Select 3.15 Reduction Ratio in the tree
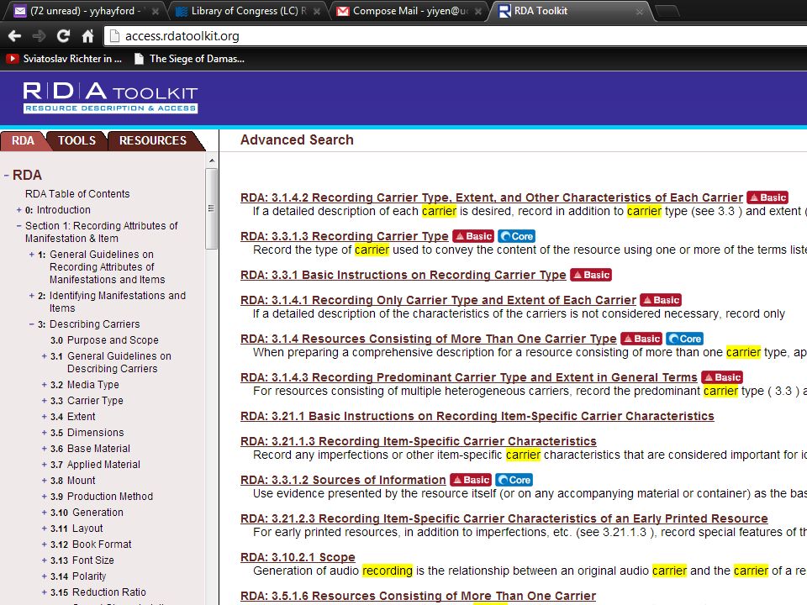The image size is (807, 605). [98, 592]
